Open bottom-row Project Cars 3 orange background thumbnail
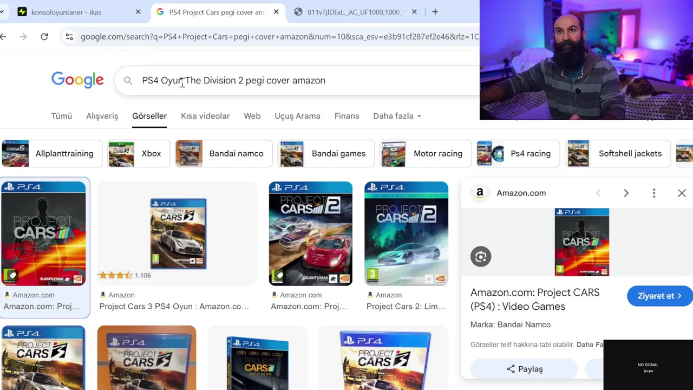Viewport: 693px width, 390px height. tap(147, 357)
